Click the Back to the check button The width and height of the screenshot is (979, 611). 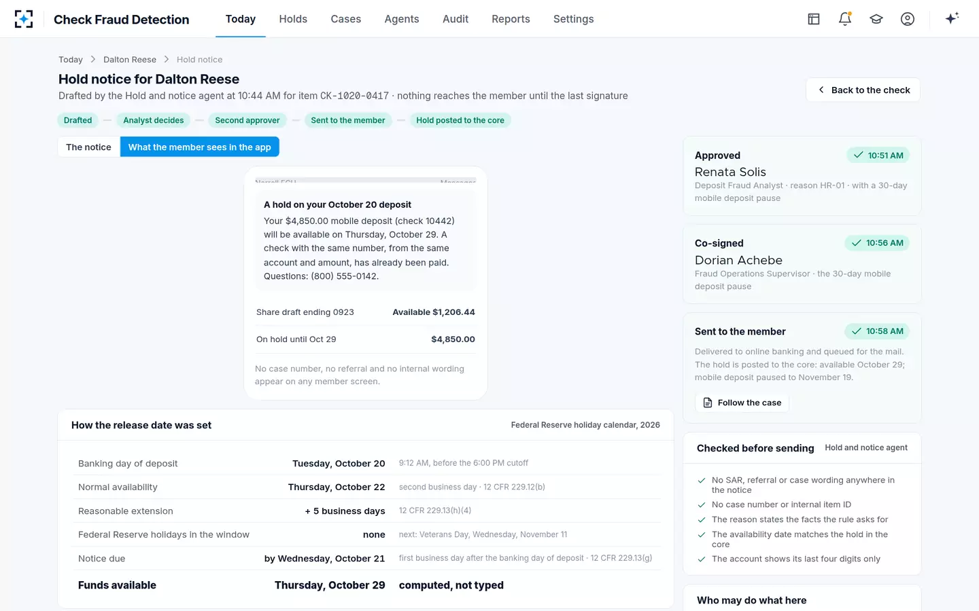tap(863, 90)
